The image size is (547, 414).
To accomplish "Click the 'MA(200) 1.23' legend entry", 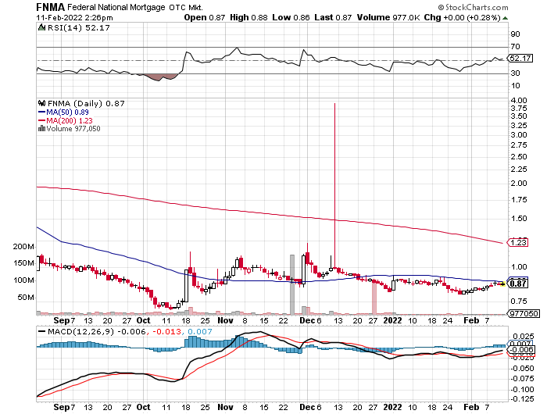I will [x=70, y=120].
